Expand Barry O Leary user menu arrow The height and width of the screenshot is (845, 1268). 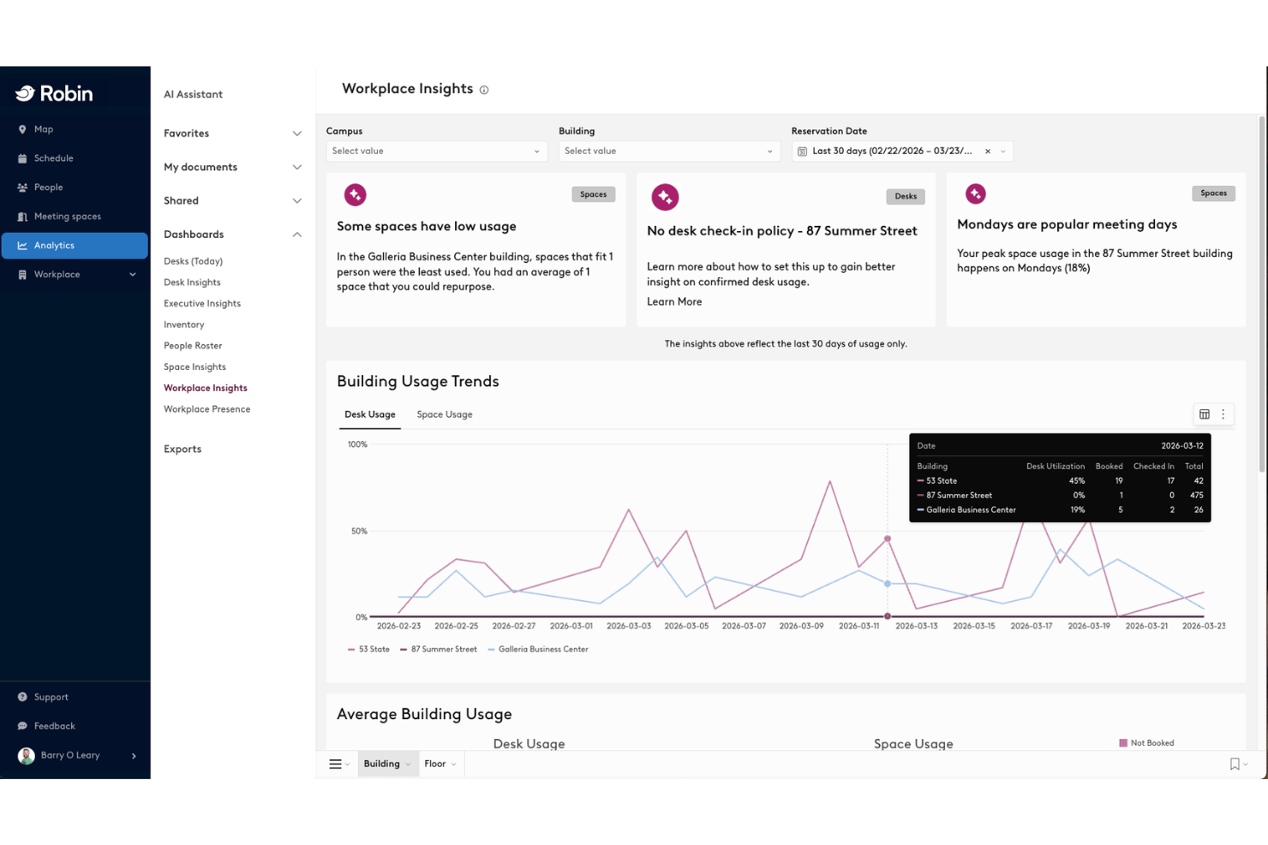tap(134, 756)
